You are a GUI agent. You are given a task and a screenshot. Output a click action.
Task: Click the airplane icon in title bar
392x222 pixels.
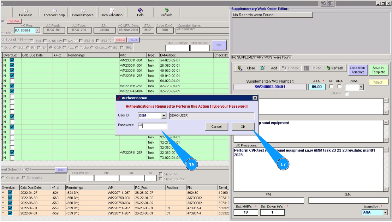[324, 3]
